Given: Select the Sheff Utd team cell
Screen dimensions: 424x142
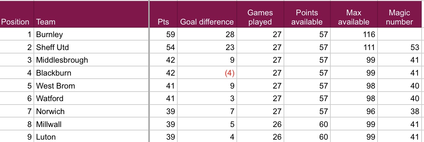Looking at the screenshot, I should [x=50, y=47].
